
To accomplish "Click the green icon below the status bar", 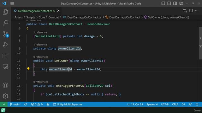I will click(3, 110).
